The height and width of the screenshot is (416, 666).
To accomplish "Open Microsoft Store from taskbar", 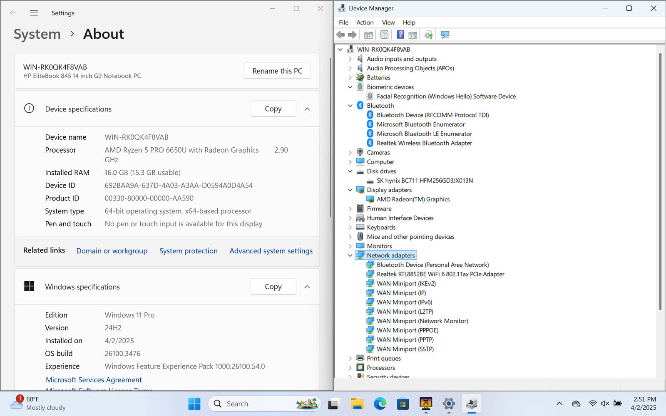I will [403, 404].
